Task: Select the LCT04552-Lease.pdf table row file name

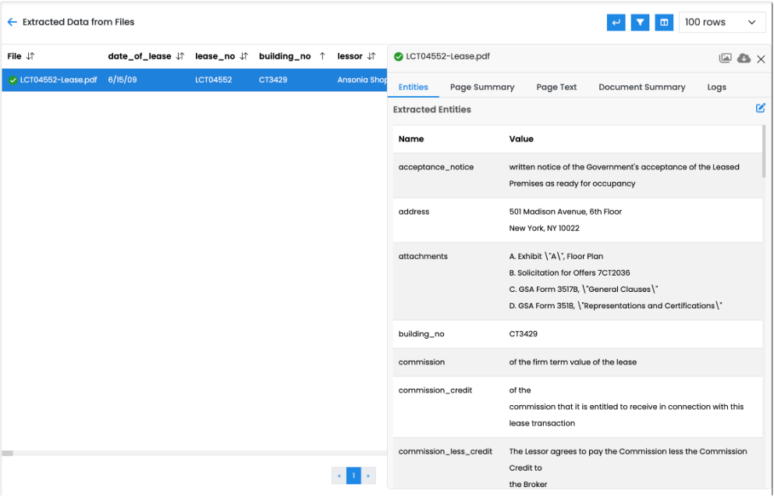Action: [59, 80]
